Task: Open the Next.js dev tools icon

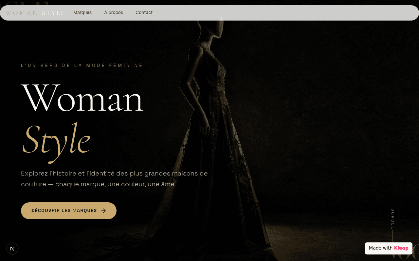Action: 12,249
